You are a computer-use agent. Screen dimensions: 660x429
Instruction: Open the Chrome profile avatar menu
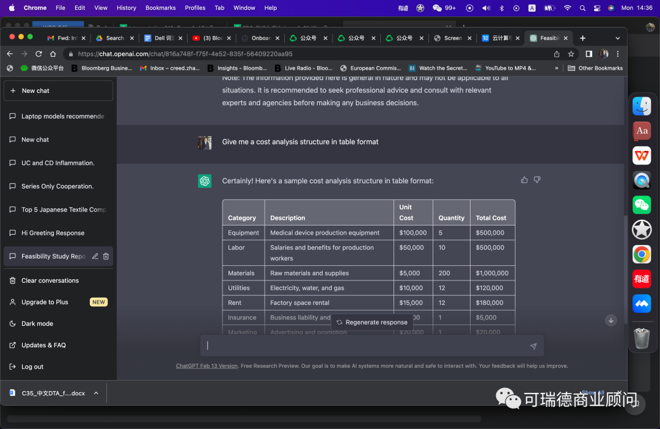(x=604, y=54)
